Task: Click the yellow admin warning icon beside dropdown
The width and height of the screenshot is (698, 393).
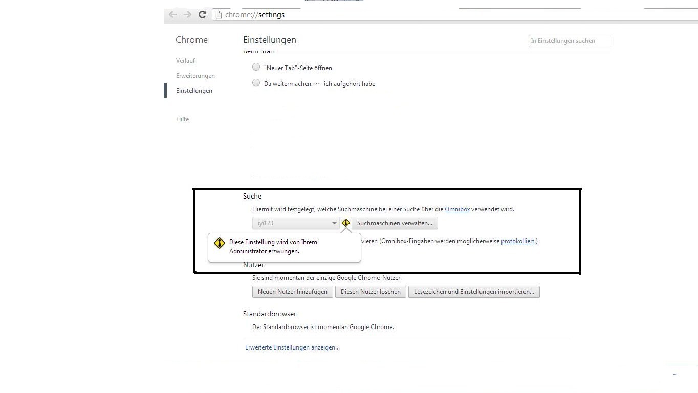Action: point(346,223)
